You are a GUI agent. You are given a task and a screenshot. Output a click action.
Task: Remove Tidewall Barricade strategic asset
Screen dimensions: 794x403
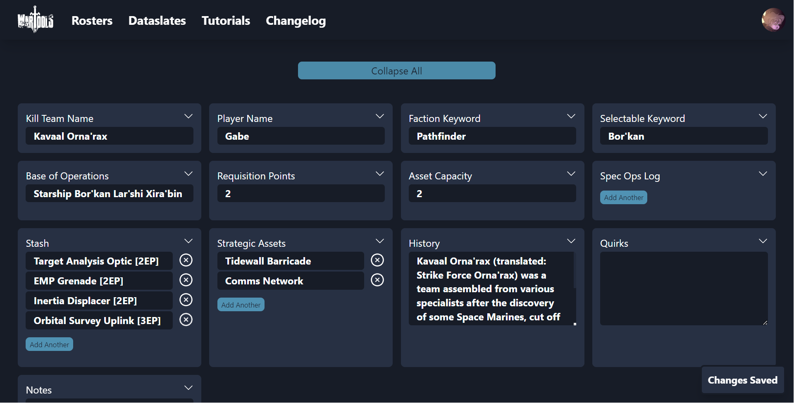click(377, 260)
